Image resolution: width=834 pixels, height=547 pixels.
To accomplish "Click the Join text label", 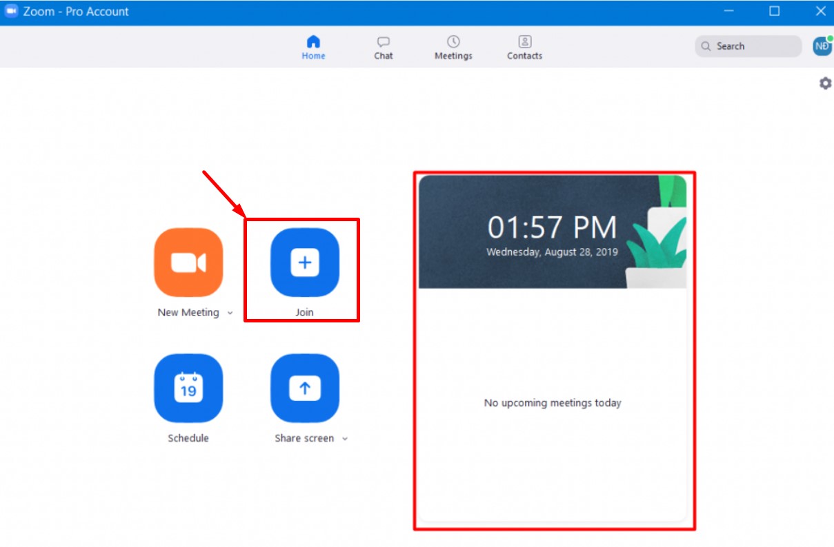I will 304,313.
